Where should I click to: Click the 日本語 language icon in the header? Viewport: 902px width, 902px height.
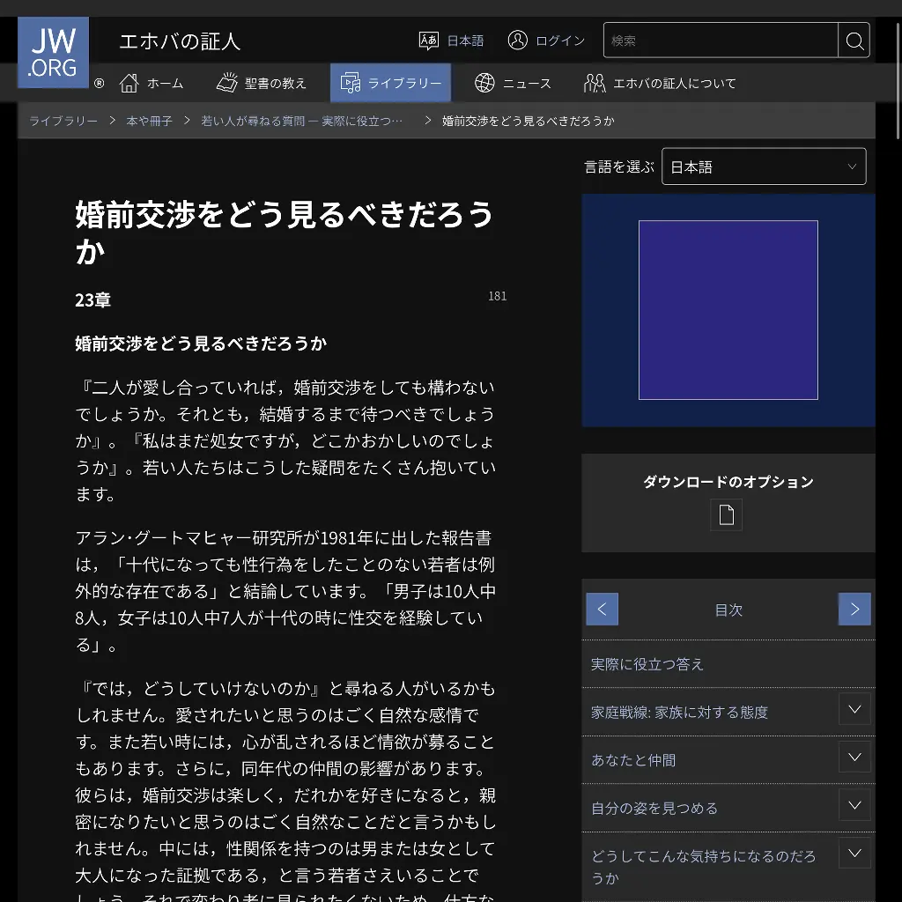429,40
